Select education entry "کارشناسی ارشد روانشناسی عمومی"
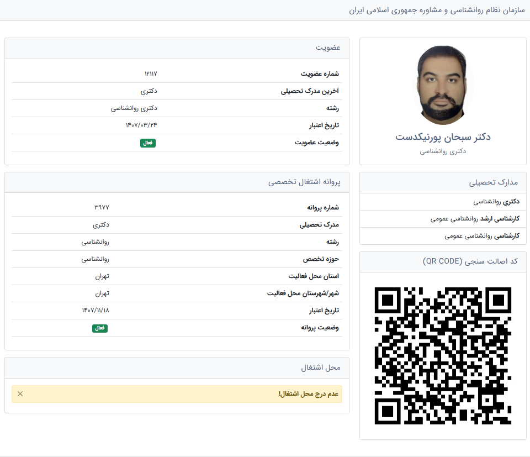 (x=475, y=219)
